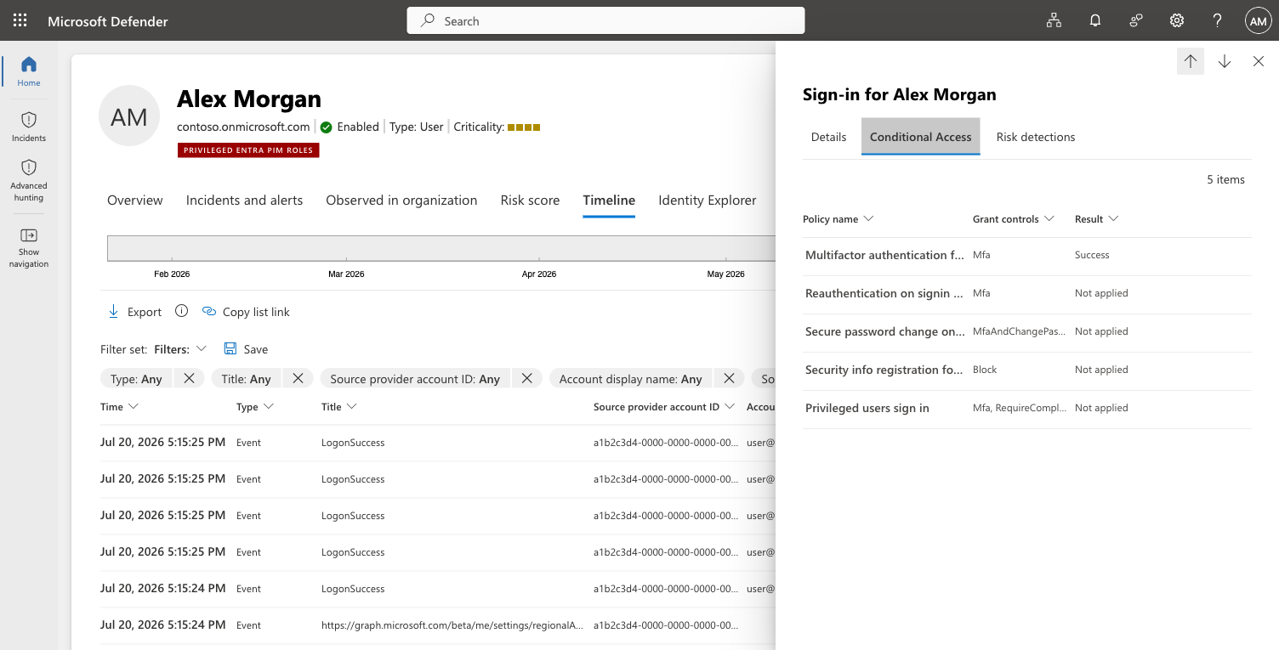The width and height of the screenshot is (1279, 650).
Task: Select the Conditional Access tab
Action: (x=921, y=137)
